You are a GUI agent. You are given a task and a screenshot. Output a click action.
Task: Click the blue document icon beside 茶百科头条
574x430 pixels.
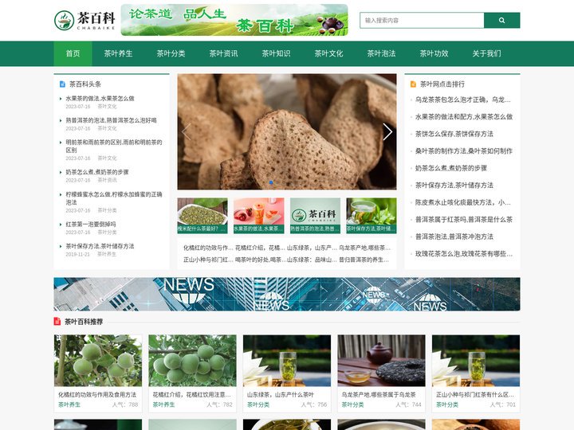tap(62, 84)
